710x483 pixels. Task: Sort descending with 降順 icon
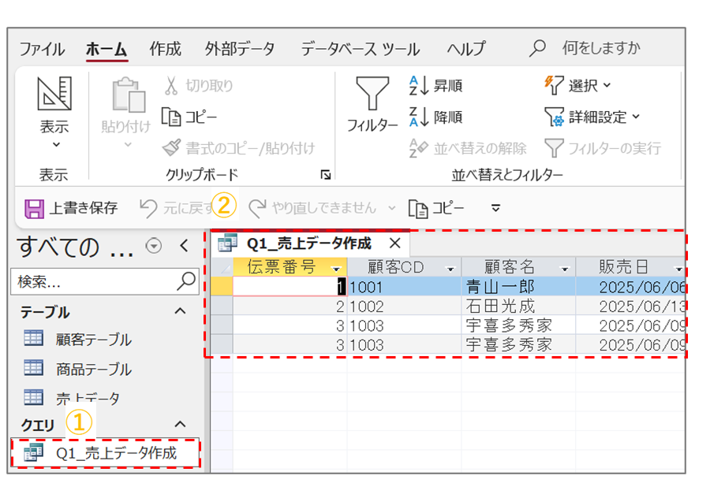[x=418, y=117]
